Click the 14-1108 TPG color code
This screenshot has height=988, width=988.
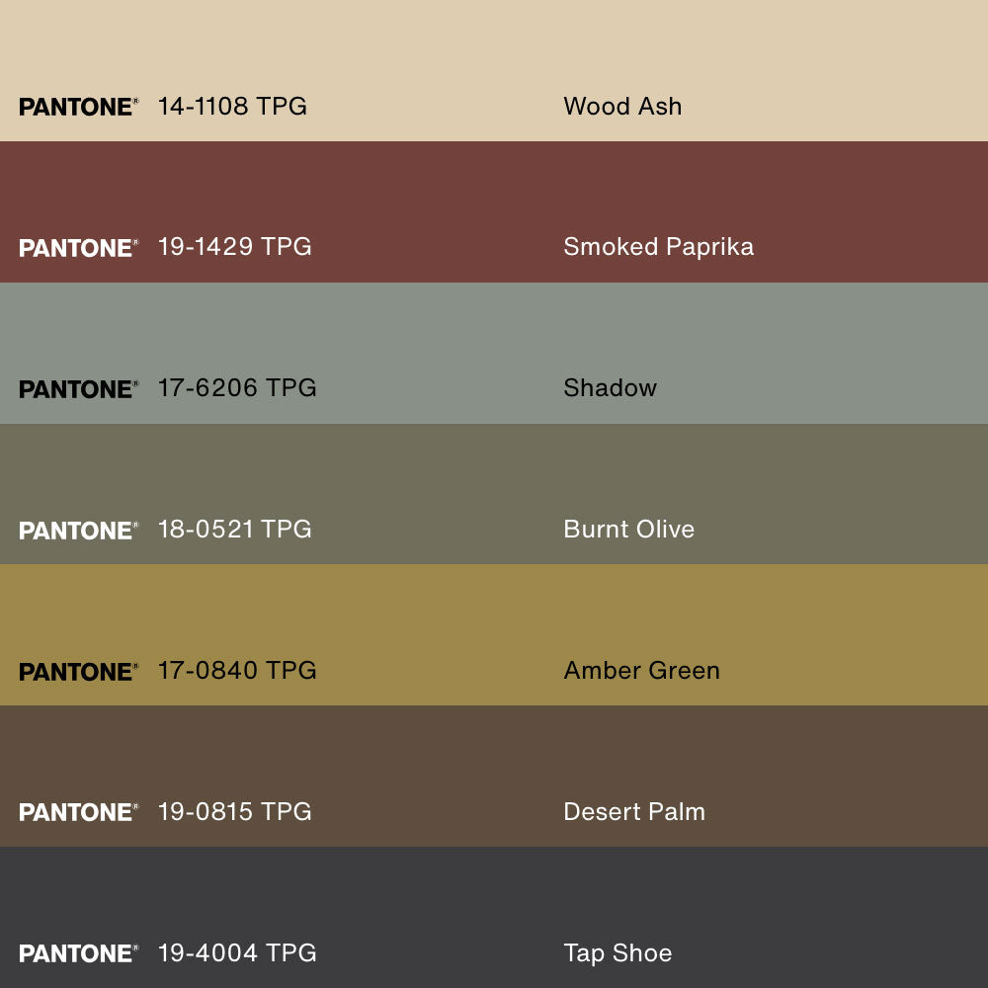232,107
